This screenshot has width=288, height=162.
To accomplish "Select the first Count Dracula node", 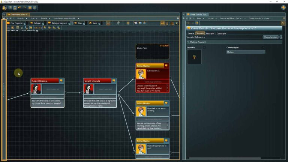I will (x=48, y=93).
